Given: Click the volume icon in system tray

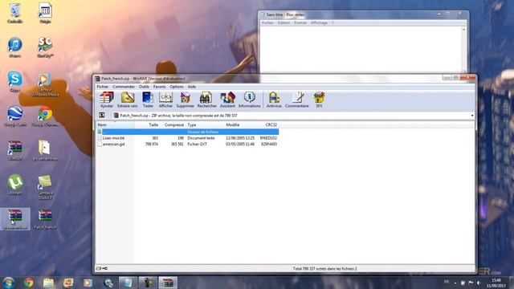Looking at the screenshot, I should pyautogui.click(x=479, y=283).
